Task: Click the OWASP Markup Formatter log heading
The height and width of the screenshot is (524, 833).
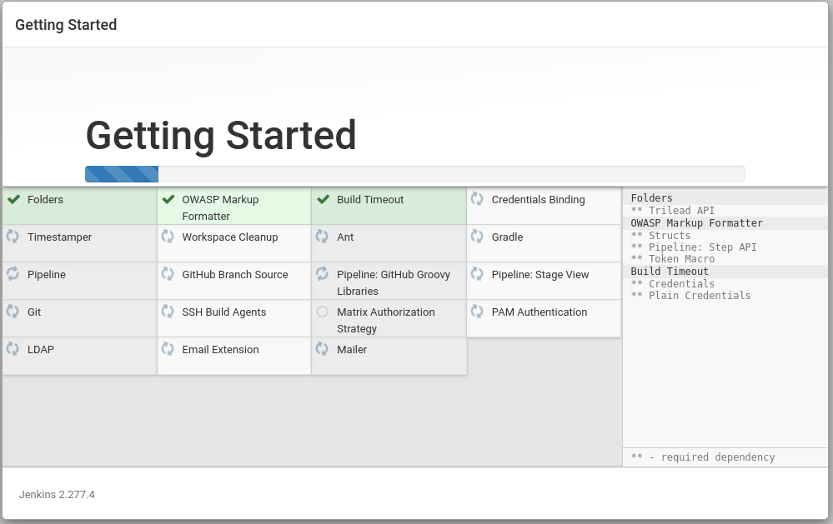Action: 696,223
